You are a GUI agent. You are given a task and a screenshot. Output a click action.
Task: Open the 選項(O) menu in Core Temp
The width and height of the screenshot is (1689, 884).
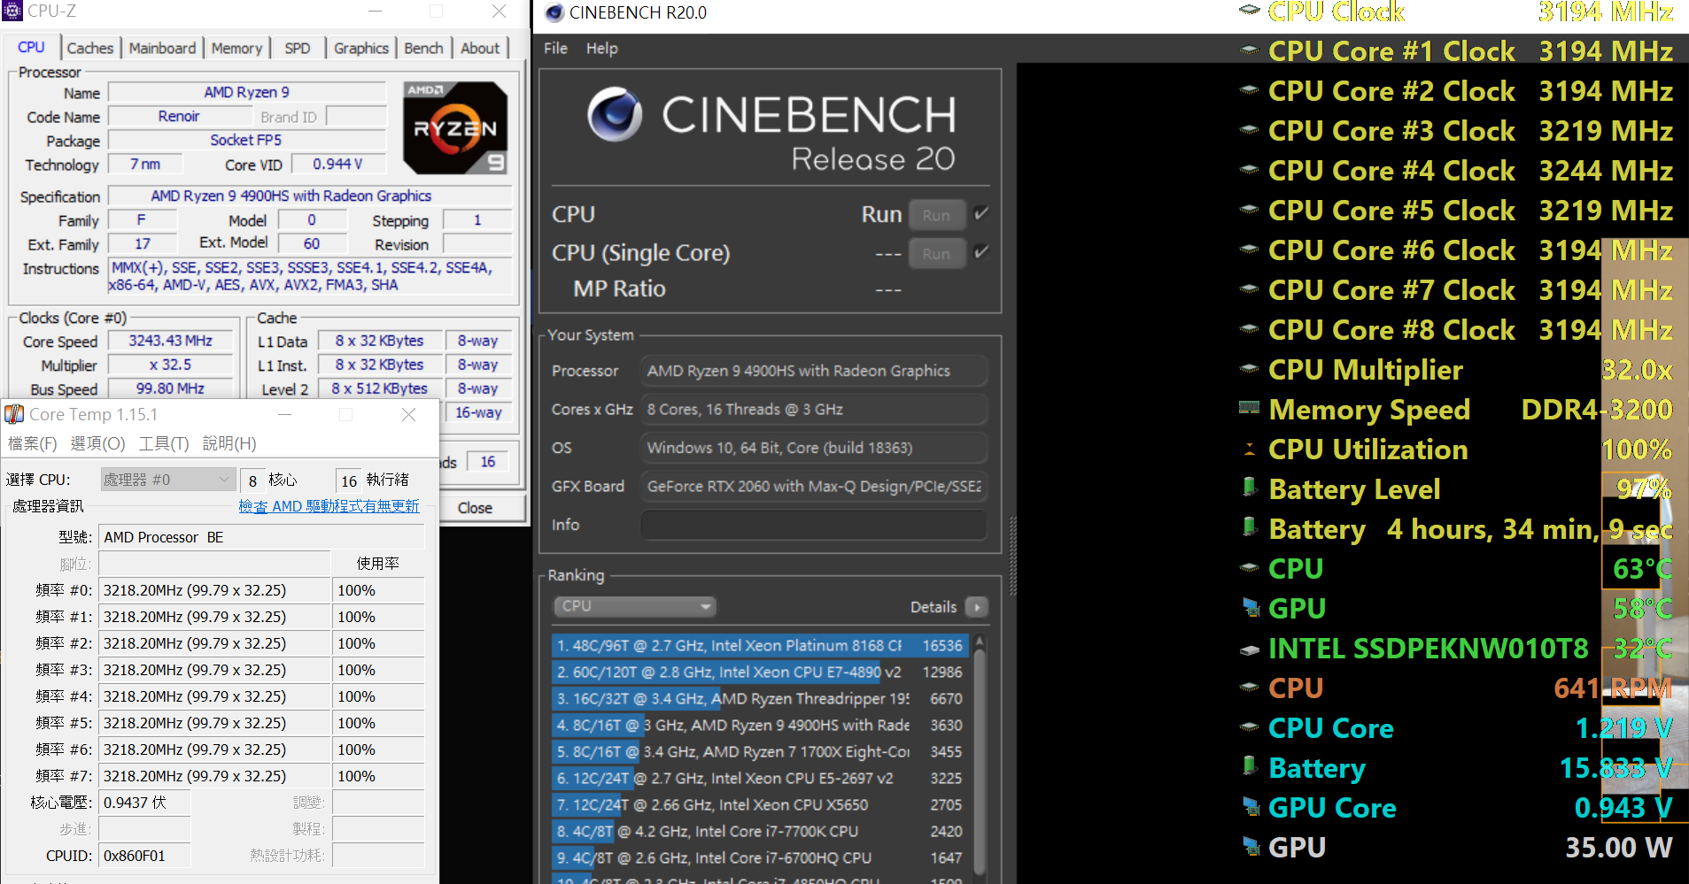point(97,443)
